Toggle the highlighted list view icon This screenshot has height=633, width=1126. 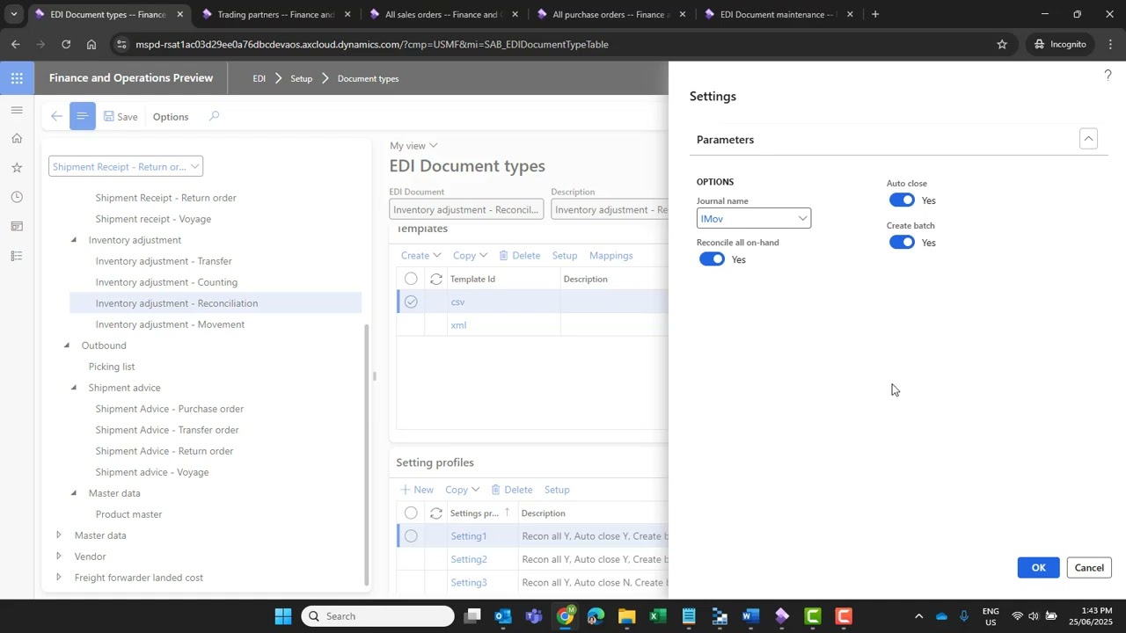(83, 116)
